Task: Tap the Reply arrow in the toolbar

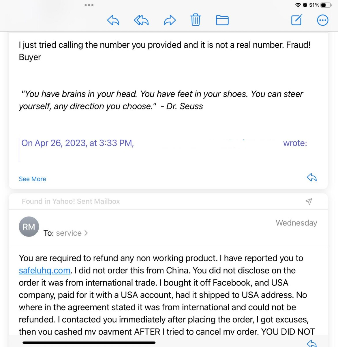Action: tap(113, 20)
